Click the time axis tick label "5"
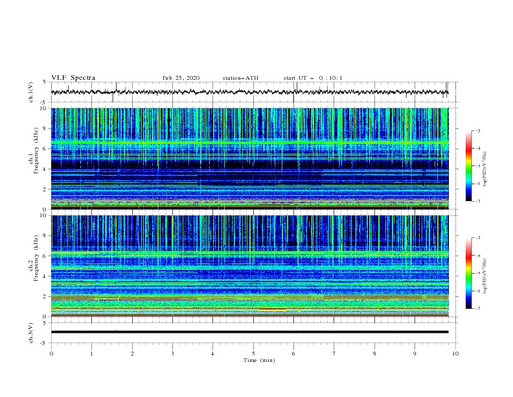The width and height of the screenshot is (513, 397). pos(253,354)
